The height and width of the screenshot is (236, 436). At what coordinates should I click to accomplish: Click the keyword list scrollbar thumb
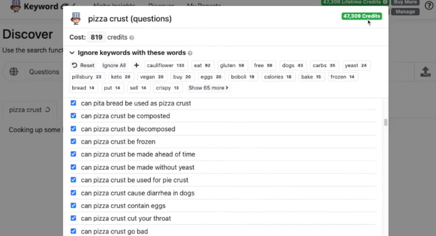386,122
